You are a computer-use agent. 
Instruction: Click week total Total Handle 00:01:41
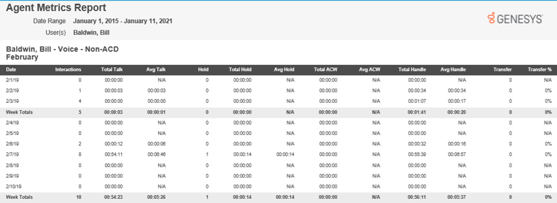click(417, 112)
